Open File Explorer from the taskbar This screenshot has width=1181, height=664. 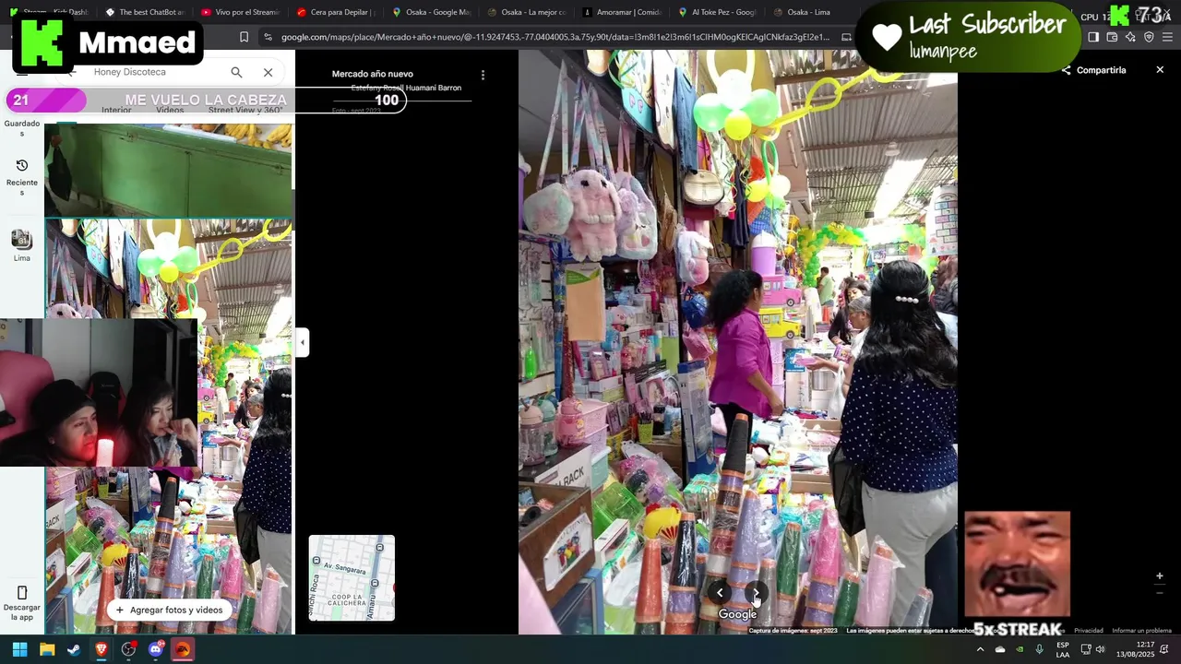click(47, 649)
